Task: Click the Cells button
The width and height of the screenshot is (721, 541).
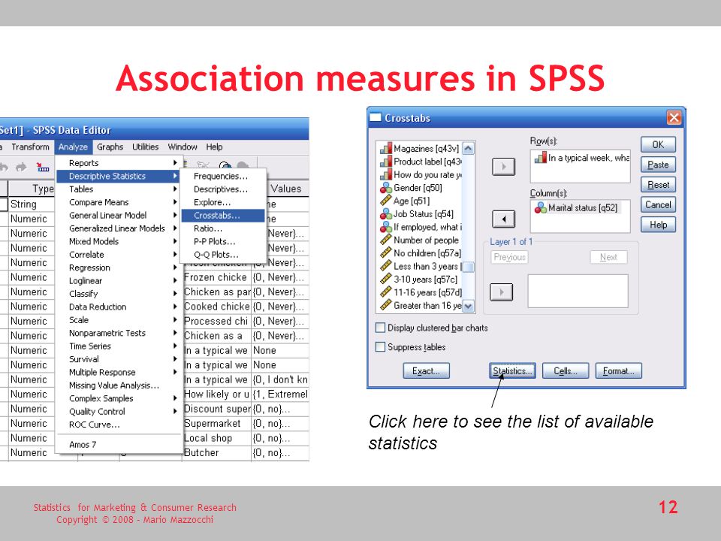Action: [565, 370]
